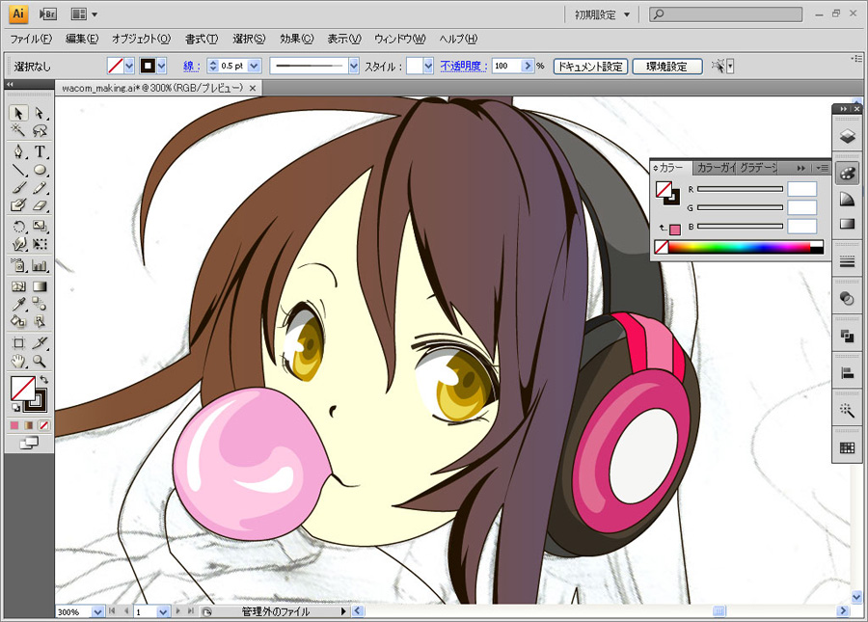Viewport: 868px width, 622px height.
Task: Choose the Hand tool
Action: (x=18, y=362)
